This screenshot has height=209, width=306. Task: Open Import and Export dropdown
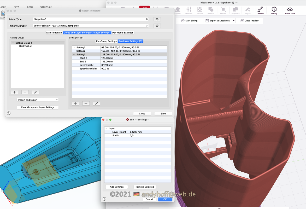click(38, 100)
